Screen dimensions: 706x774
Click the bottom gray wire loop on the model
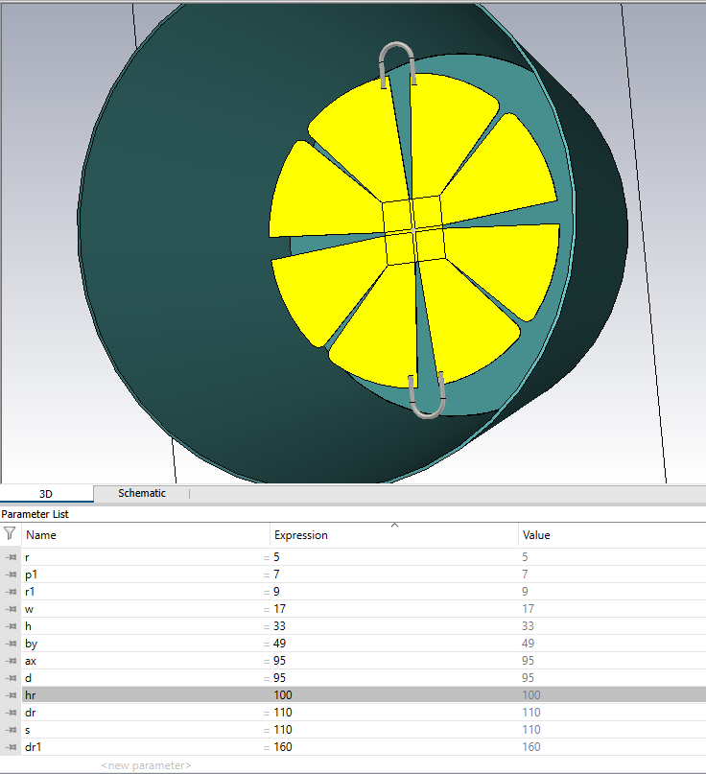point(429,415)
